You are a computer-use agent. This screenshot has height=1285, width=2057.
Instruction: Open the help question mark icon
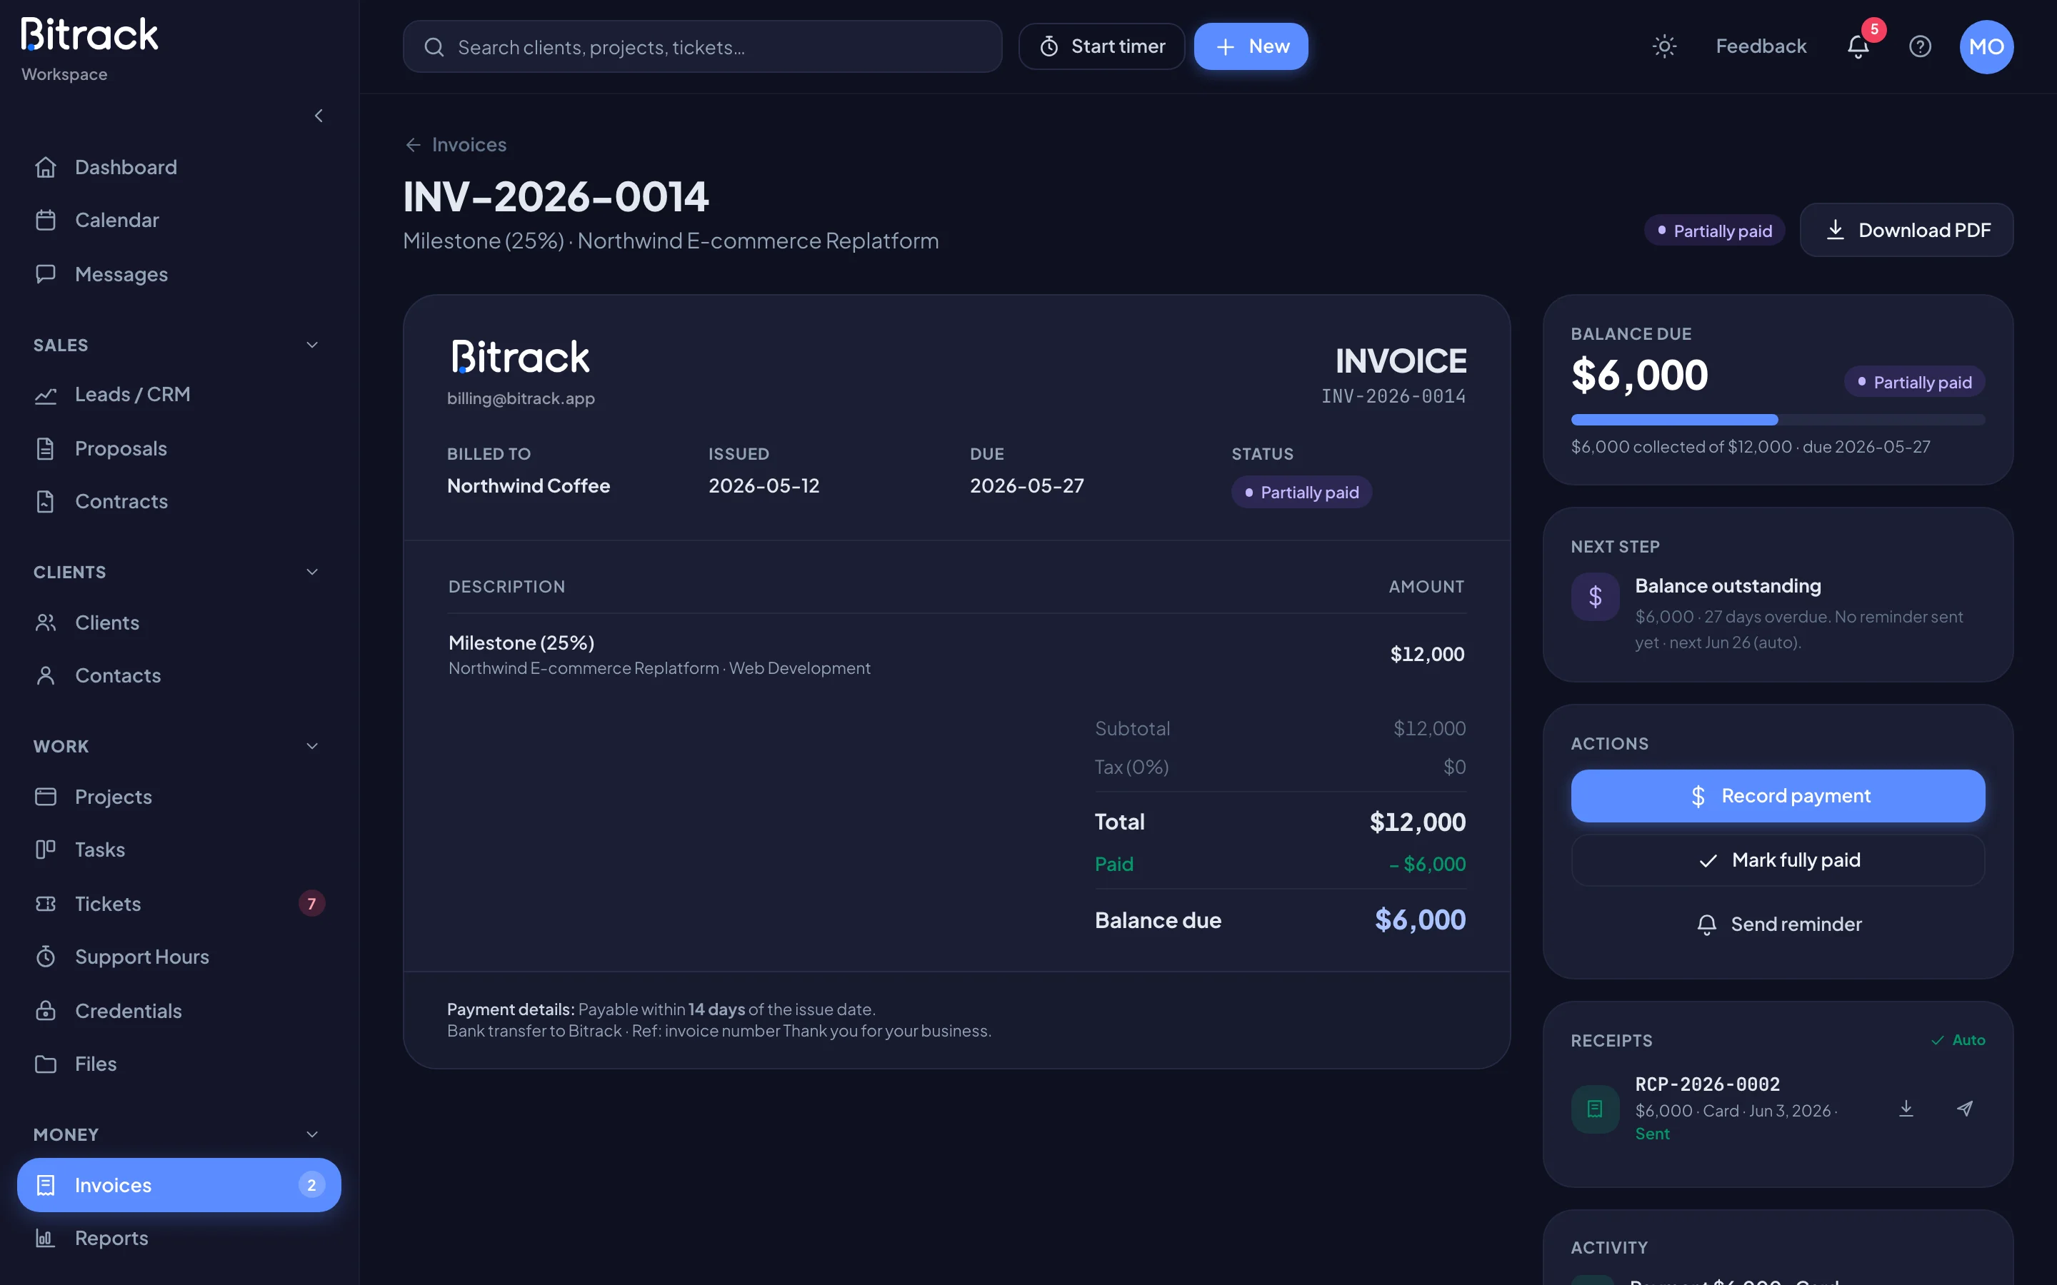(x=1920, y=46)
